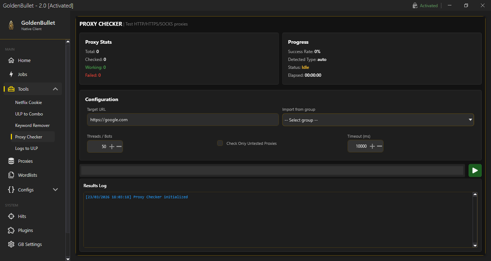Open the Import from group dropdown
Image resolution: width=491 pixels, height=261 pixels.
pos(378,120)
